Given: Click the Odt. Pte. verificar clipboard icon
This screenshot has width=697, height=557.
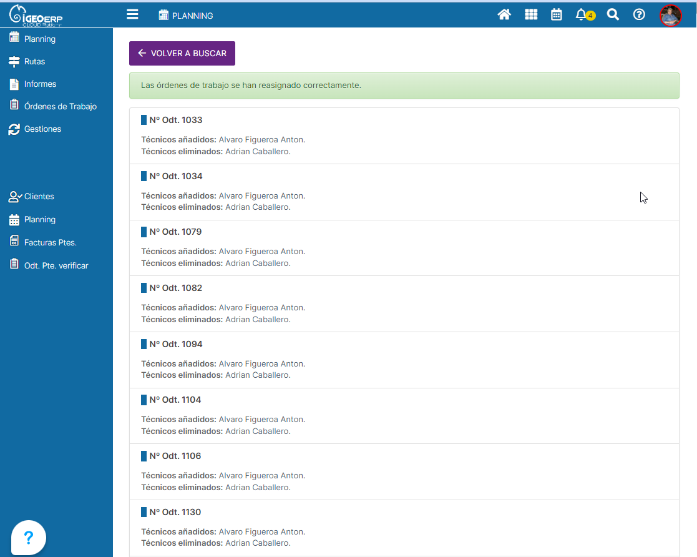Looking at the screenshot, I should click(x=14, y=264).
